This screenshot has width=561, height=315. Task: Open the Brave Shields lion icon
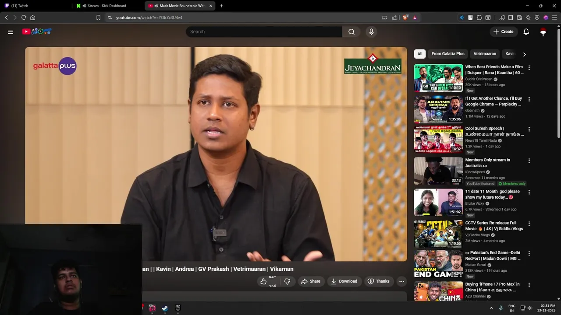(405, 17)
